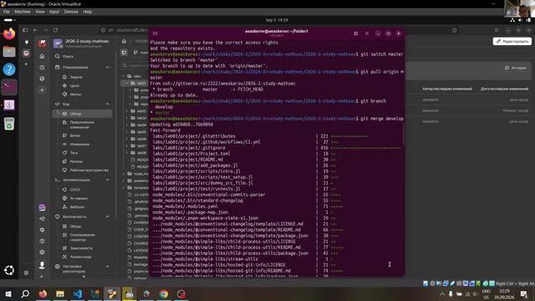Image resolution: width=535 pixels, height=301 pixels.
Task: Collapse the Безопасность section chevron
Action: tap(108, 217)
